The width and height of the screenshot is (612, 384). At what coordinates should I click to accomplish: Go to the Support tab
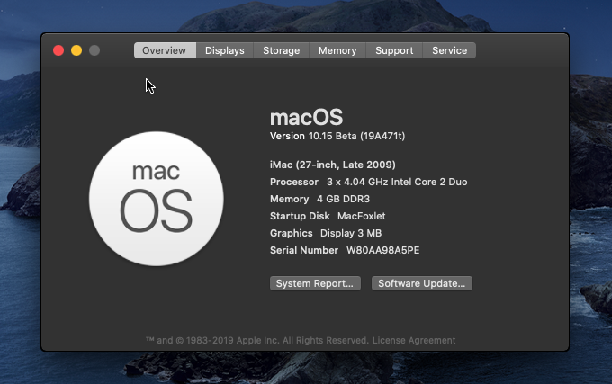click(394, 50)
